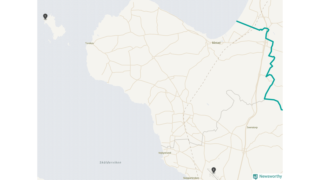Screen dimensions: 320x180
Task: Click map marker number 2
Action: coord(213,170)
